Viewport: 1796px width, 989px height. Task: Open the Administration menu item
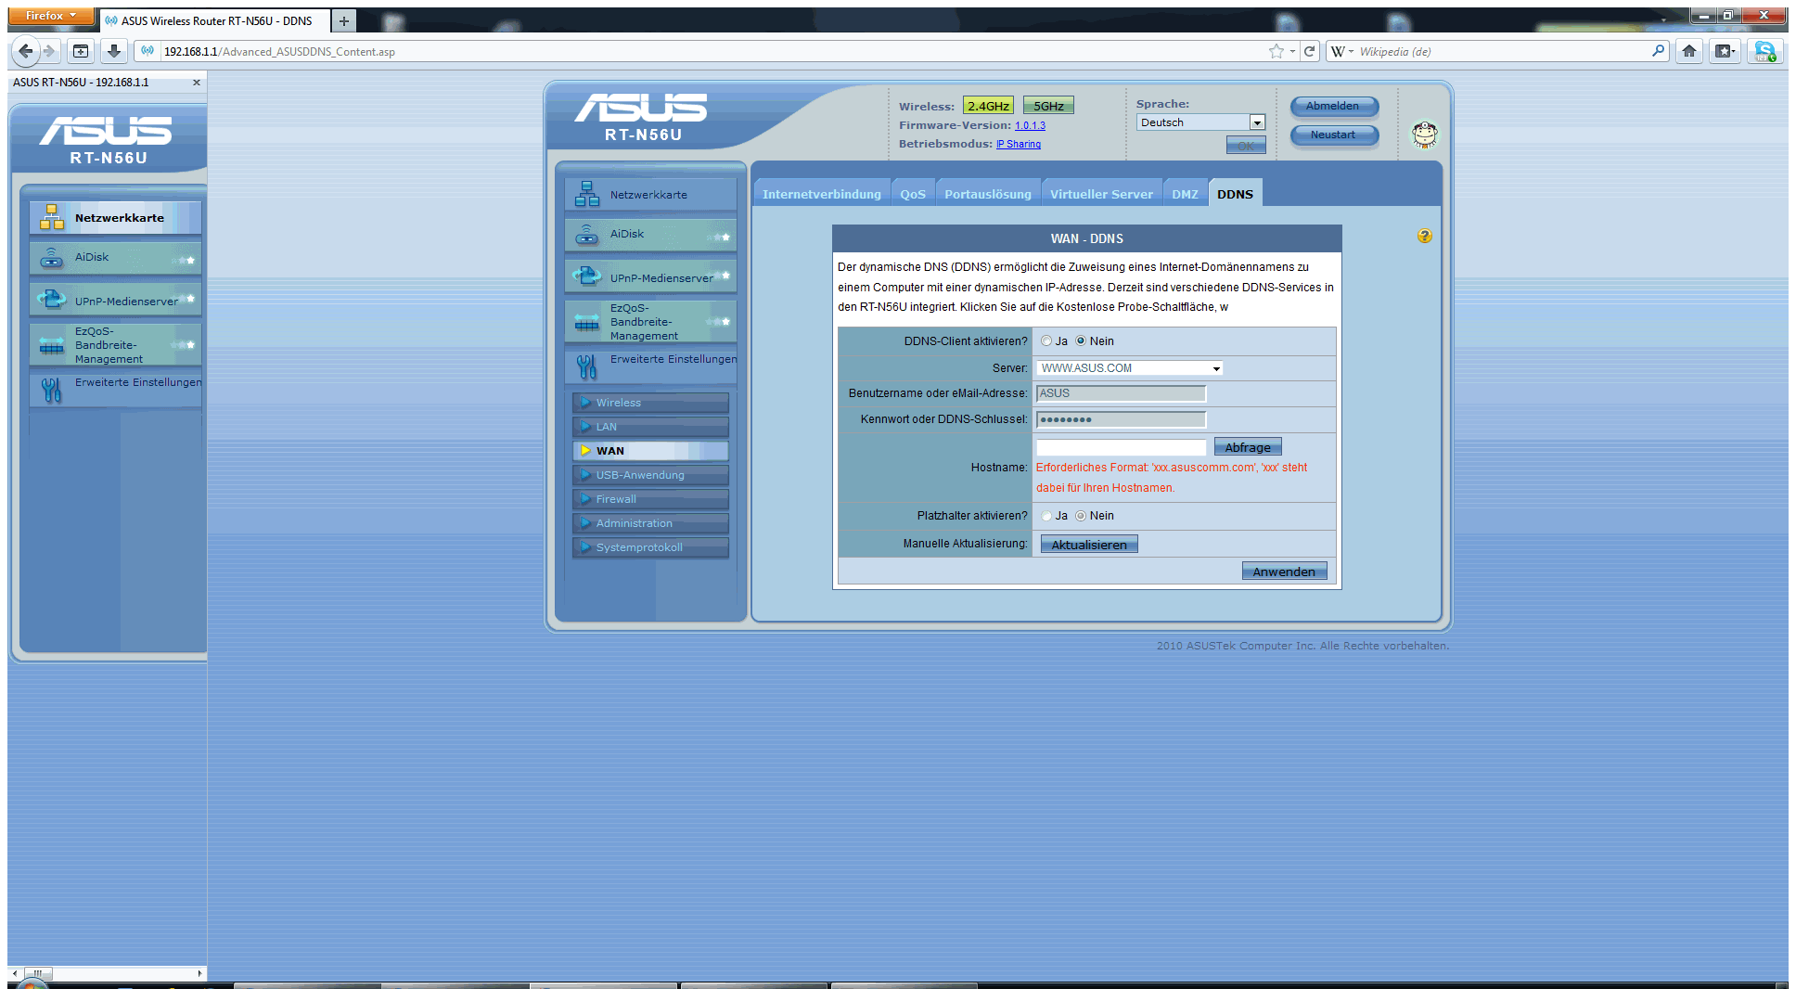tap(650, 523)
